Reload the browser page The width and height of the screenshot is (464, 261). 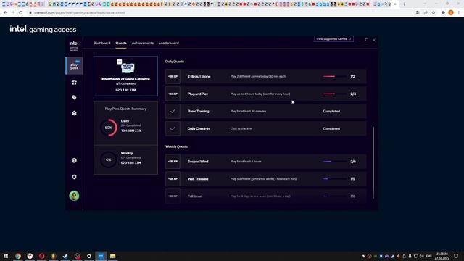[x=21, y=13]
